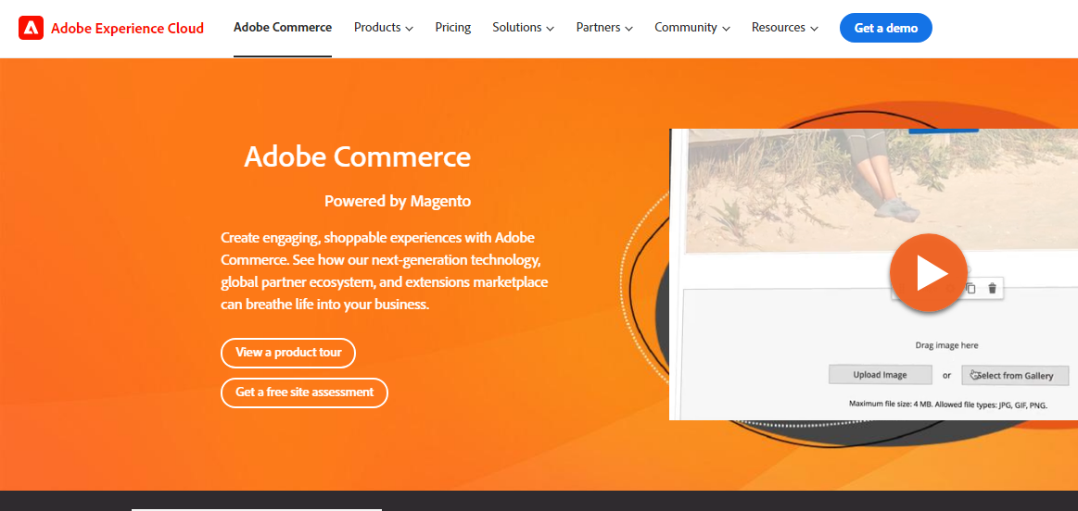Expand the Resources menu
This screenshot has height=511, width=1078.
point(785,28)
